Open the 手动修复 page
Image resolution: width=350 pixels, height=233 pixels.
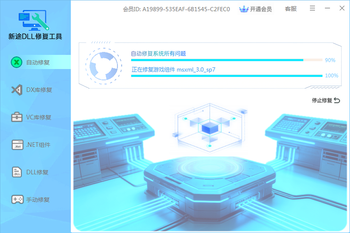(x=38, y=200)
